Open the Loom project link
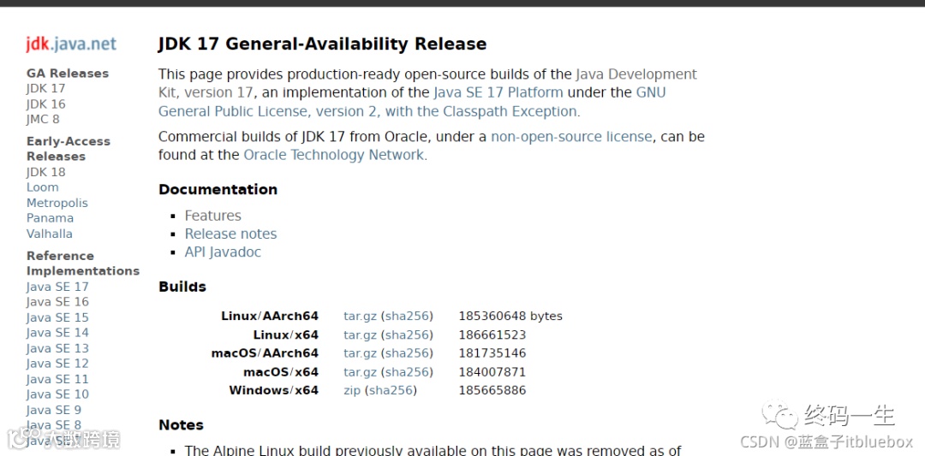This screenshot has width=925, height=456. [x=42, y=187]
